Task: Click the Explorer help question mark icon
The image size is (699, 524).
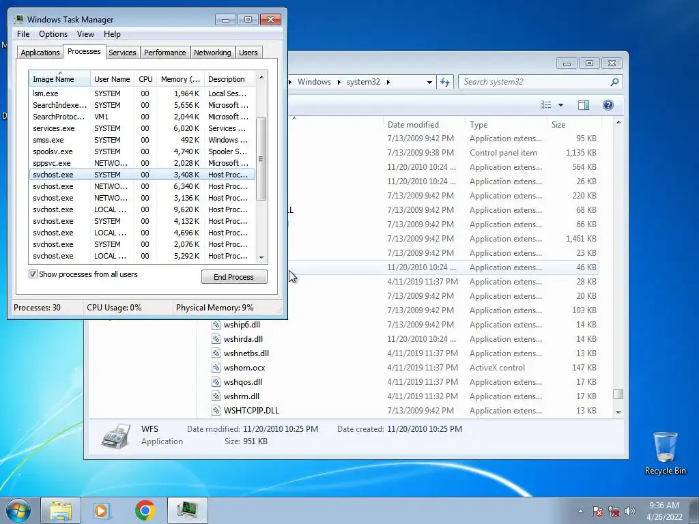Action: point(608,104)
